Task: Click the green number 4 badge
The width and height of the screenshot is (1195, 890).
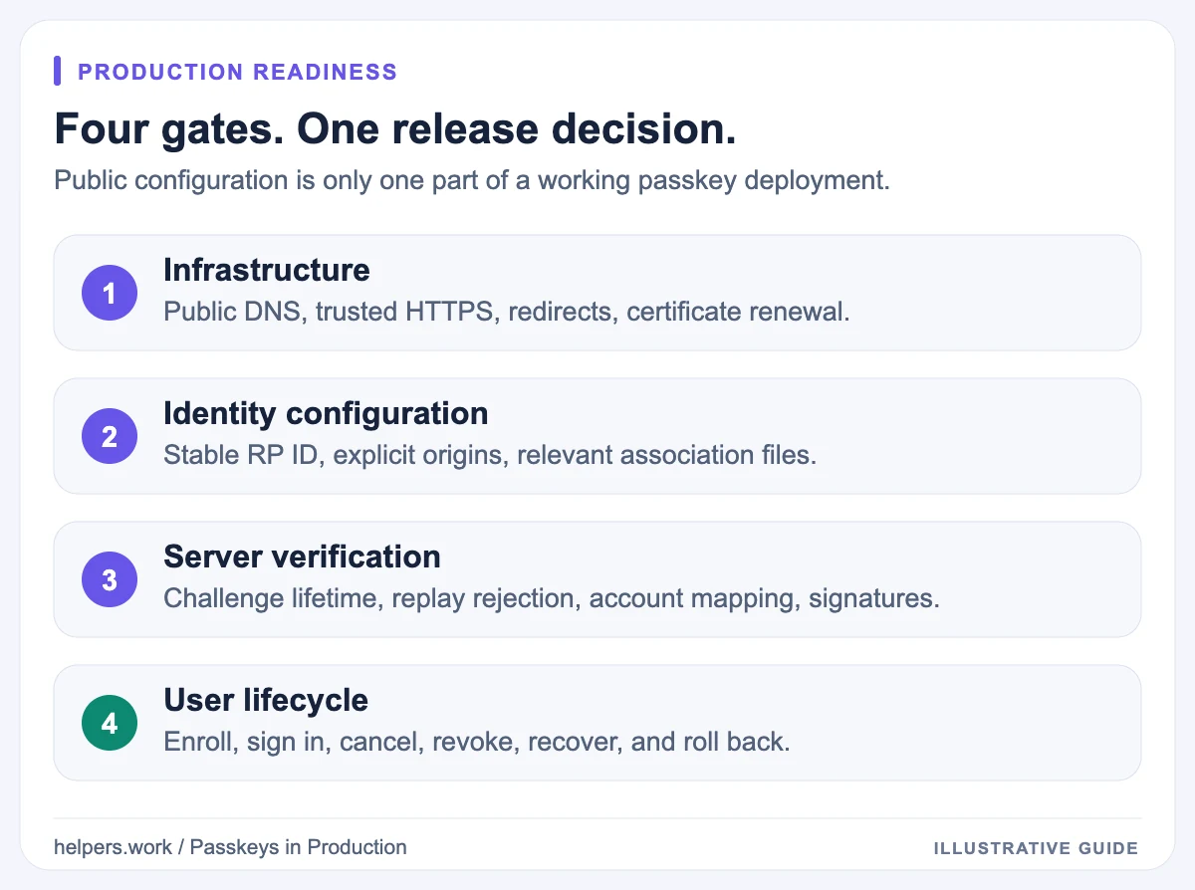Action: (x=110, y=723)
